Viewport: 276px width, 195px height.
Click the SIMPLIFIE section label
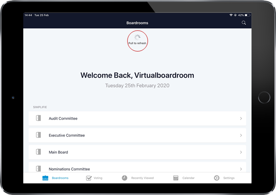coord(40,107)
